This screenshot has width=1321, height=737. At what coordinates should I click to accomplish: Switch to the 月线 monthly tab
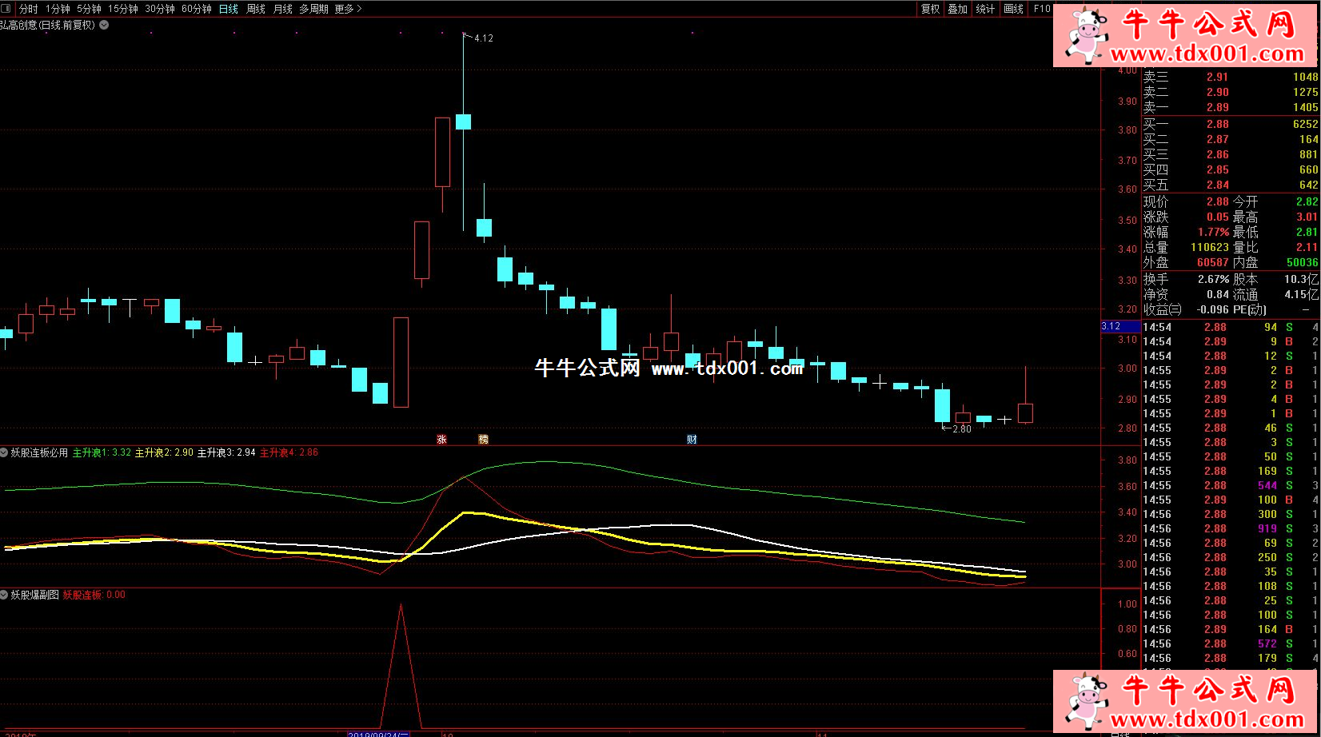point(283,9)
